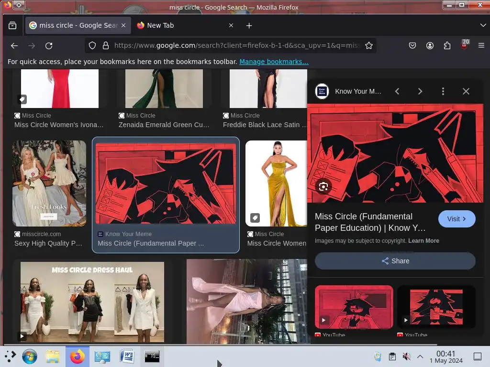
Task: Select the miss circle Google Search tab
Action: pos(78,25)
